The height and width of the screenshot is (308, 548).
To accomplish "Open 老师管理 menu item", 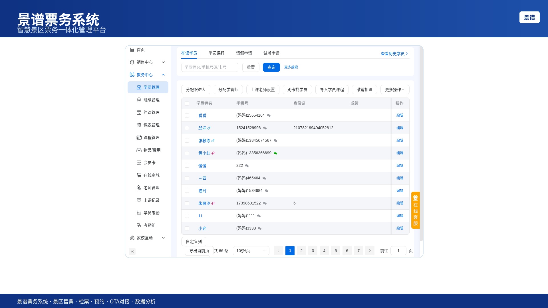I will [148, 188].
